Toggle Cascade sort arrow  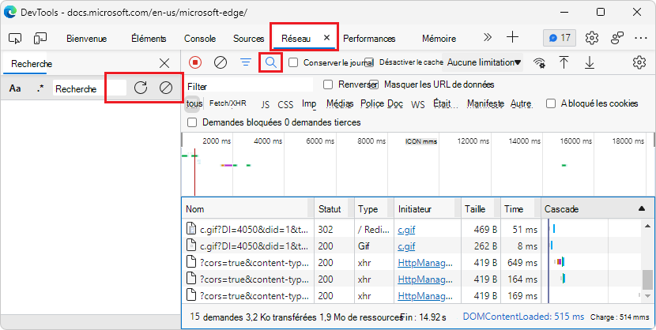[x=642, y=208]
